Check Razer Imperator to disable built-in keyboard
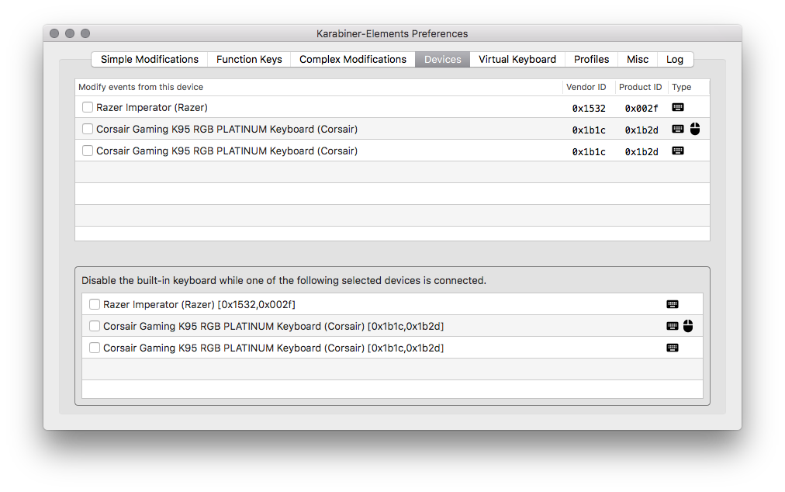785x492 pixels. 94,304
